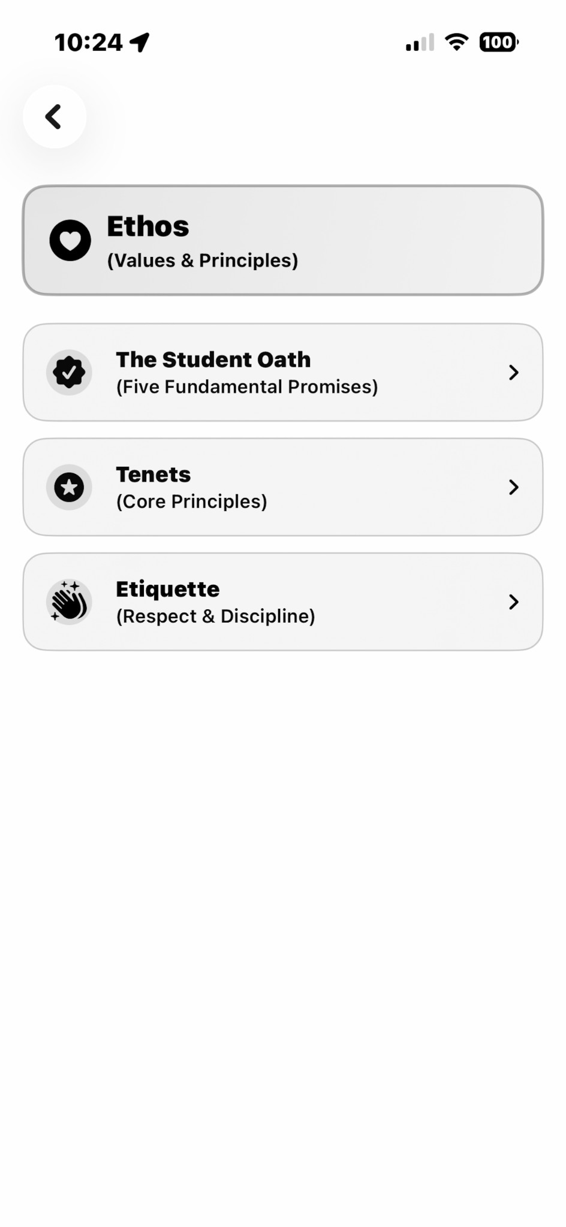Viewport: 566px width, 1227px height.
Task: Tap the battery indicator icon
Action: pos(498,43)
